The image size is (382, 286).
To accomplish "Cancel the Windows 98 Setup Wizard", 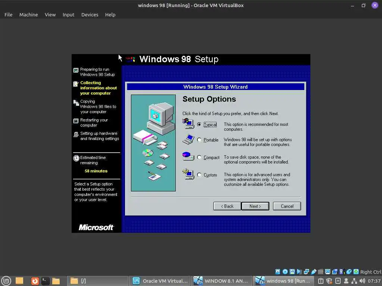I will point(287,206).
